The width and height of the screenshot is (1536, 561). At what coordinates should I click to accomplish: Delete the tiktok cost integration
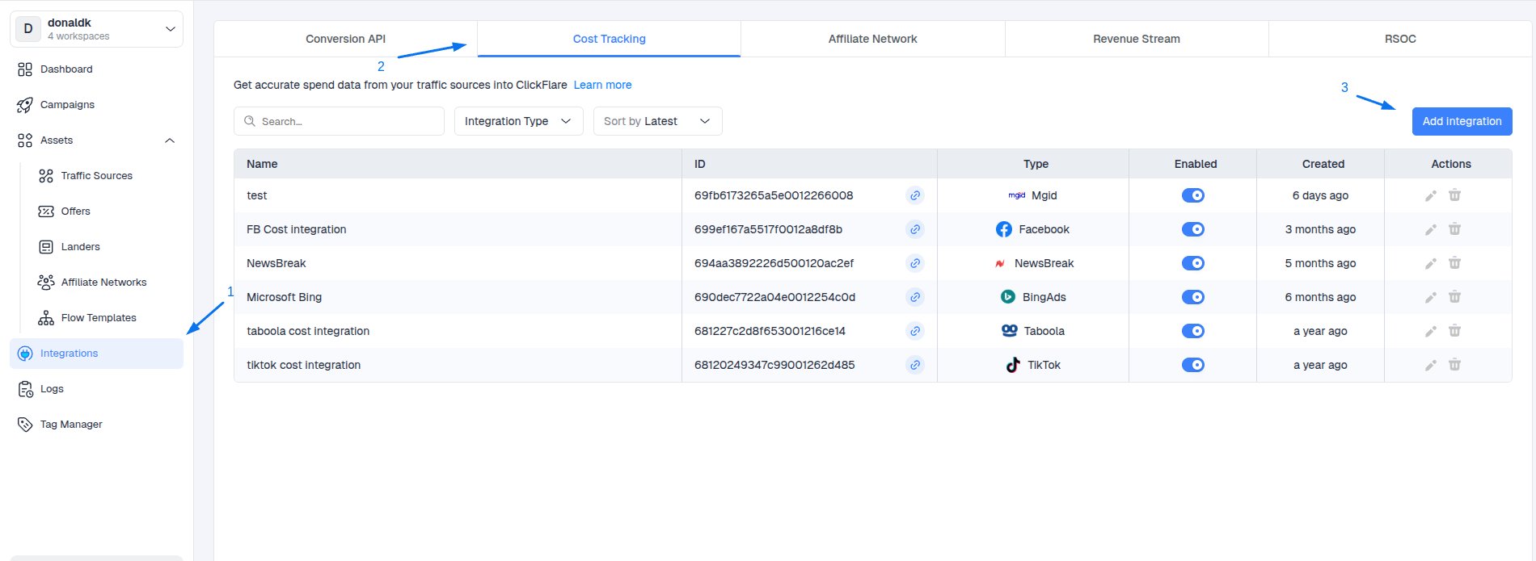[x=1454, y=365]
